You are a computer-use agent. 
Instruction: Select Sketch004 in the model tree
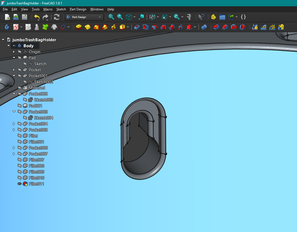click(x=44, y=118)
